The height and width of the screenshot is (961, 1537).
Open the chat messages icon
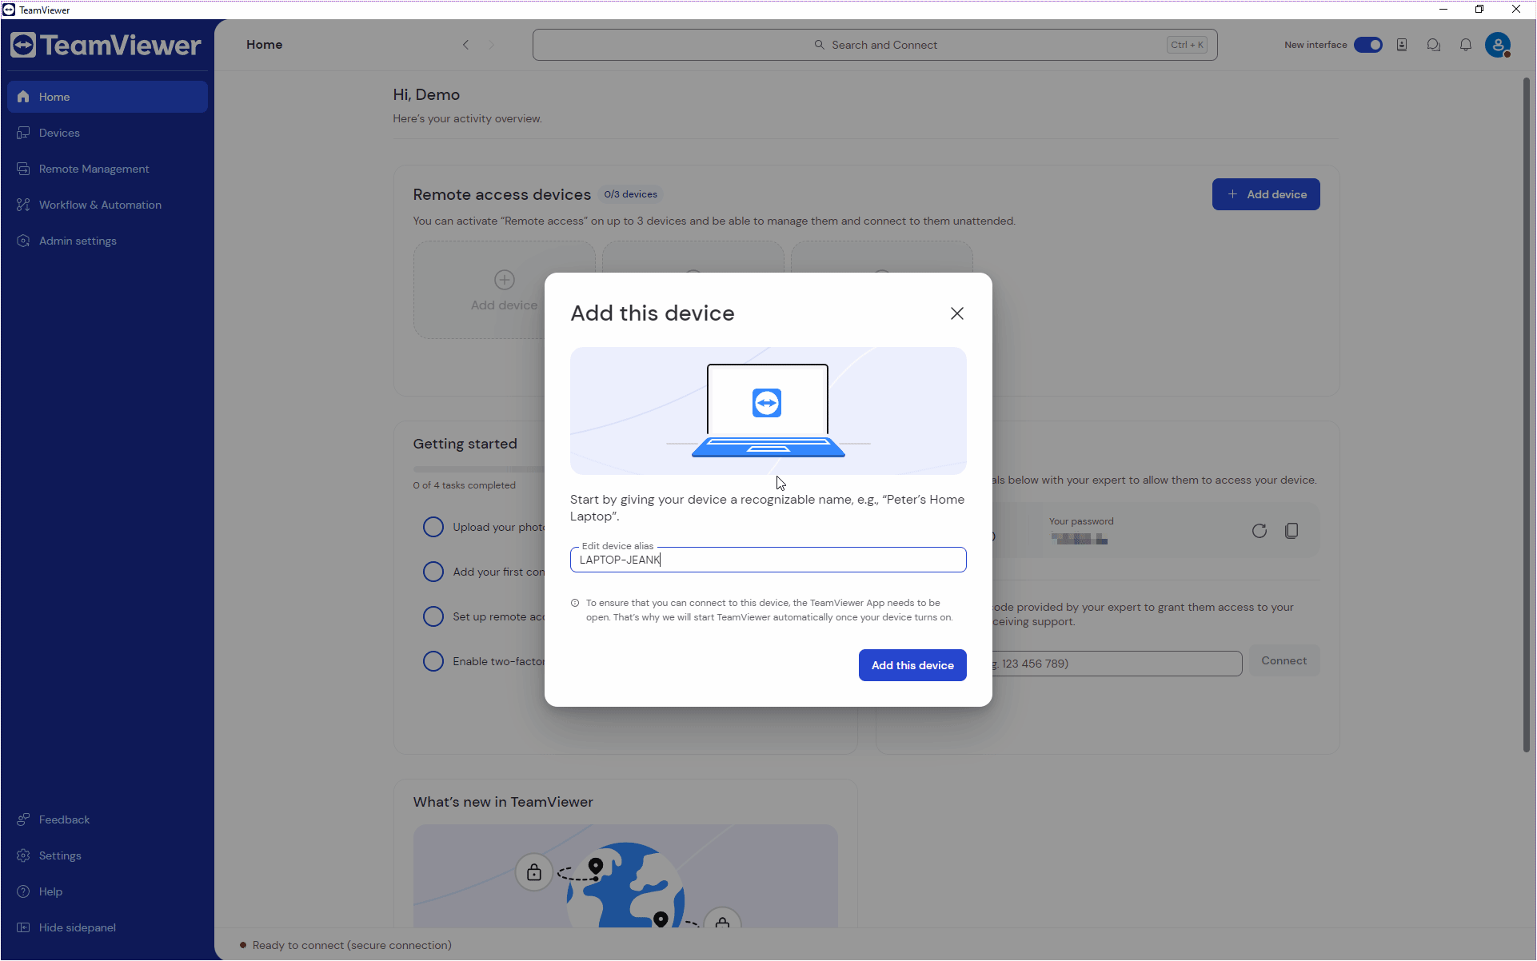1433,45
